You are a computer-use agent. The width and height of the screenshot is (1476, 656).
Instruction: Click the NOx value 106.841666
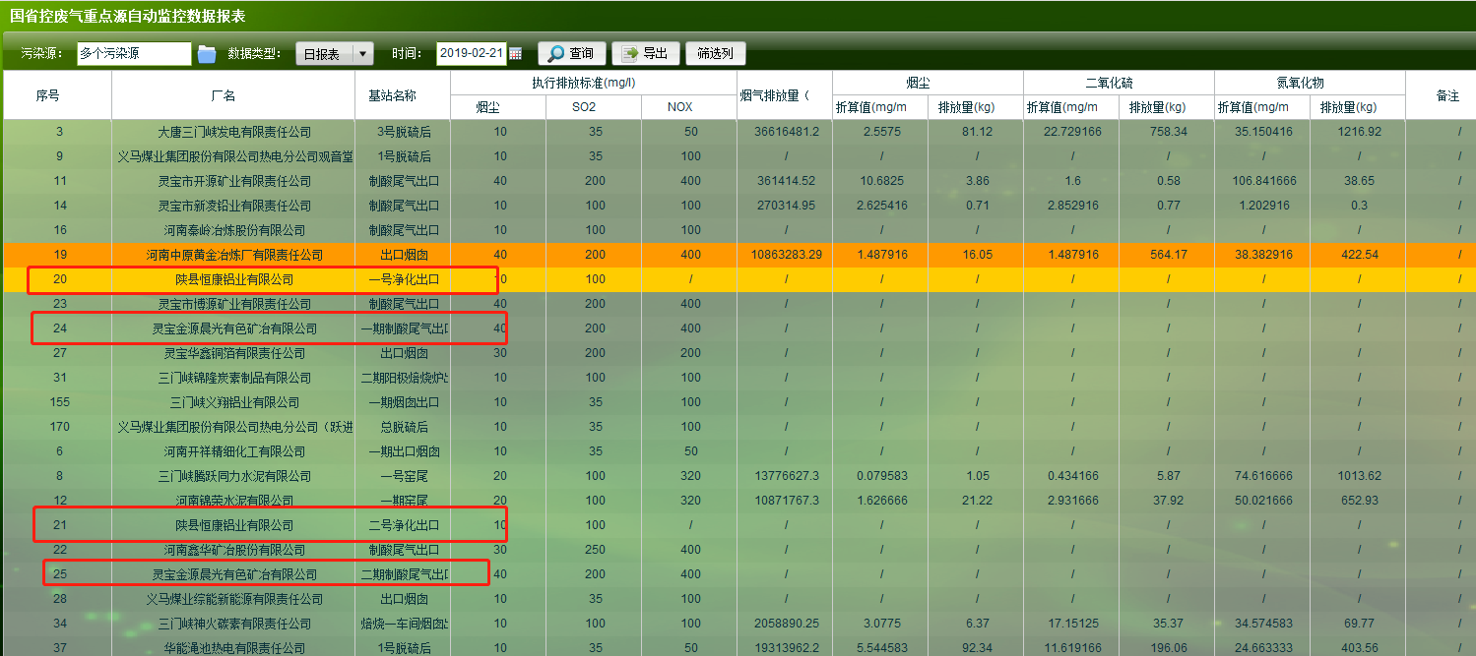pyautogui.click(x=1262, y=181)
